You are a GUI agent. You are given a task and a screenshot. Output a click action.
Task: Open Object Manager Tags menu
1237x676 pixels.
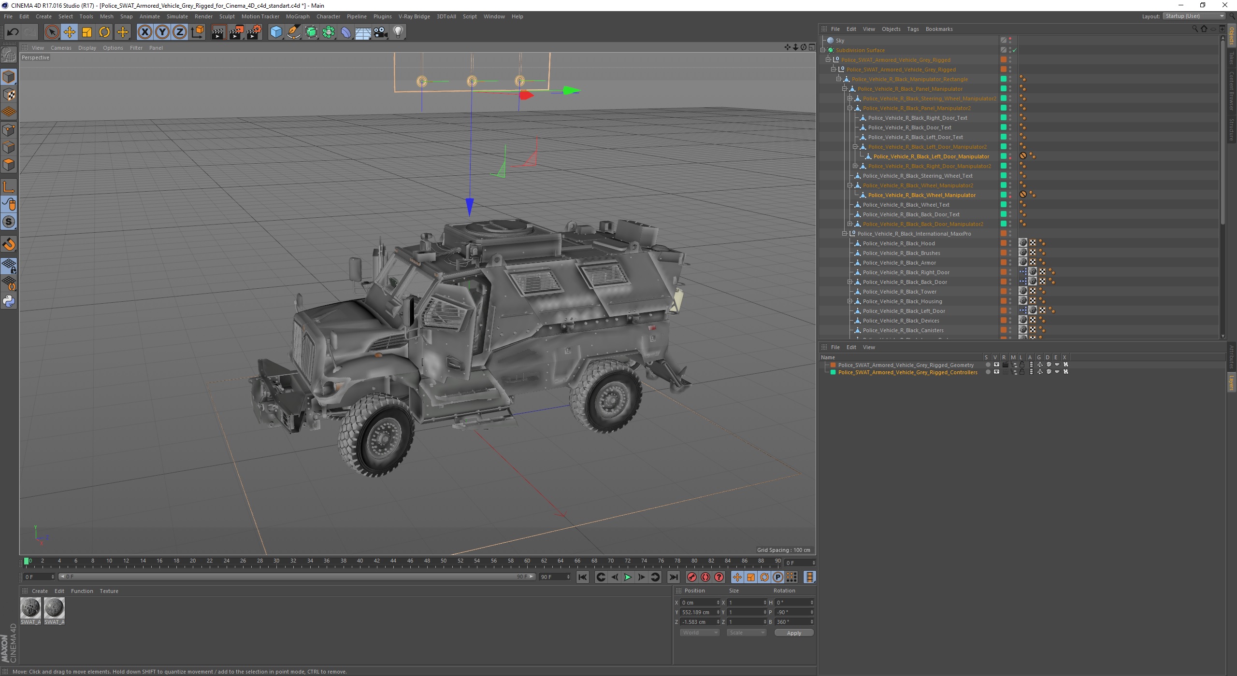(913, 29)
